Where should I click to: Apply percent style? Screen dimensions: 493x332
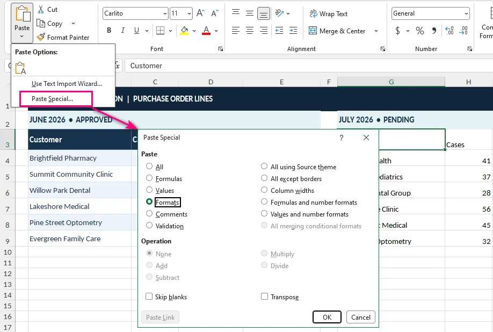tap(420, 31)
